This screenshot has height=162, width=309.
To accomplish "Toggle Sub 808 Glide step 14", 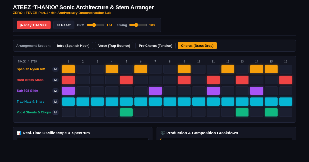I will pyautogui.click(x=257, y=91).
